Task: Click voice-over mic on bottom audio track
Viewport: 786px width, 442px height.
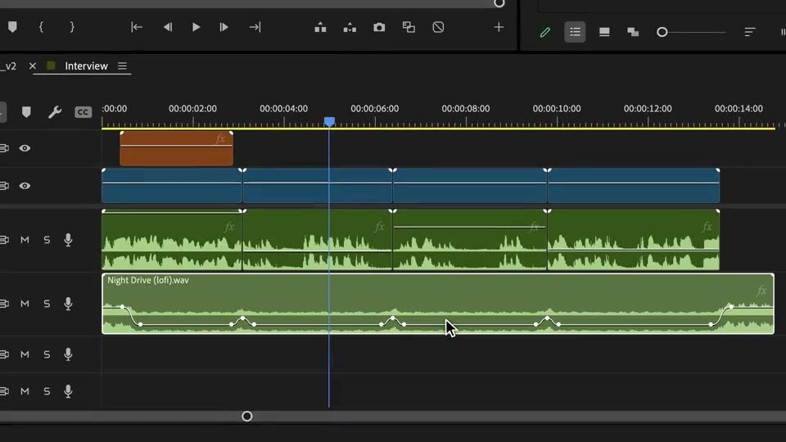Action: point(68,391)
